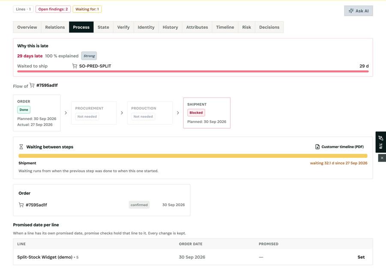Click the #7595ad1f heading after Flow of
This screenshot has width=386, height=269.
[47, 85]
